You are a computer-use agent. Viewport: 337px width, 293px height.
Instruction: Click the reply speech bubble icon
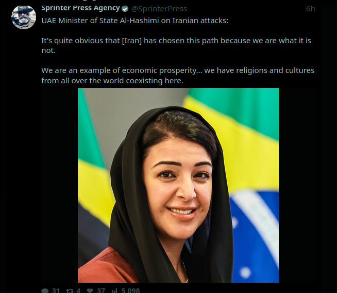coord(45,290)
